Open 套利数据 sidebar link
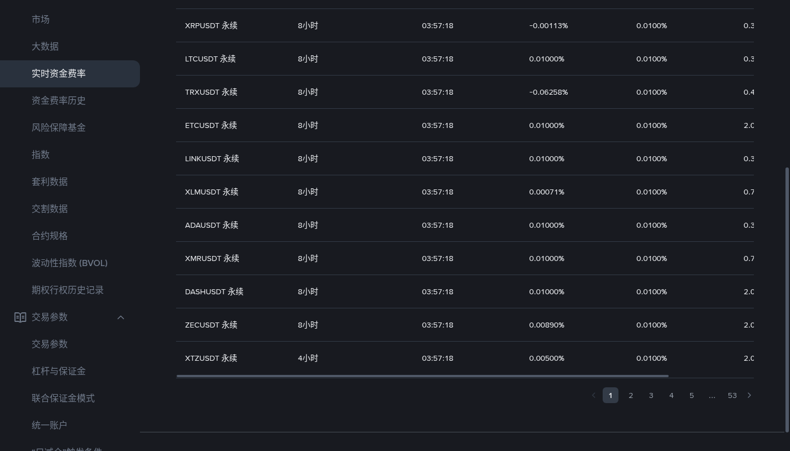790x451 pixels. tap(50, 182)
